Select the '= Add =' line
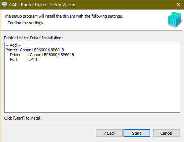The width and height of the screenshot is (184, 142). [x=13, y=45]
